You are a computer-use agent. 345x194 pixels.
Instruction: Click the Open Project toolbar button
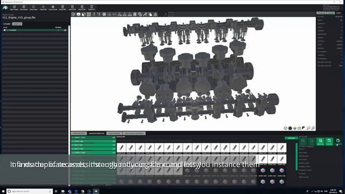[14, 8]
